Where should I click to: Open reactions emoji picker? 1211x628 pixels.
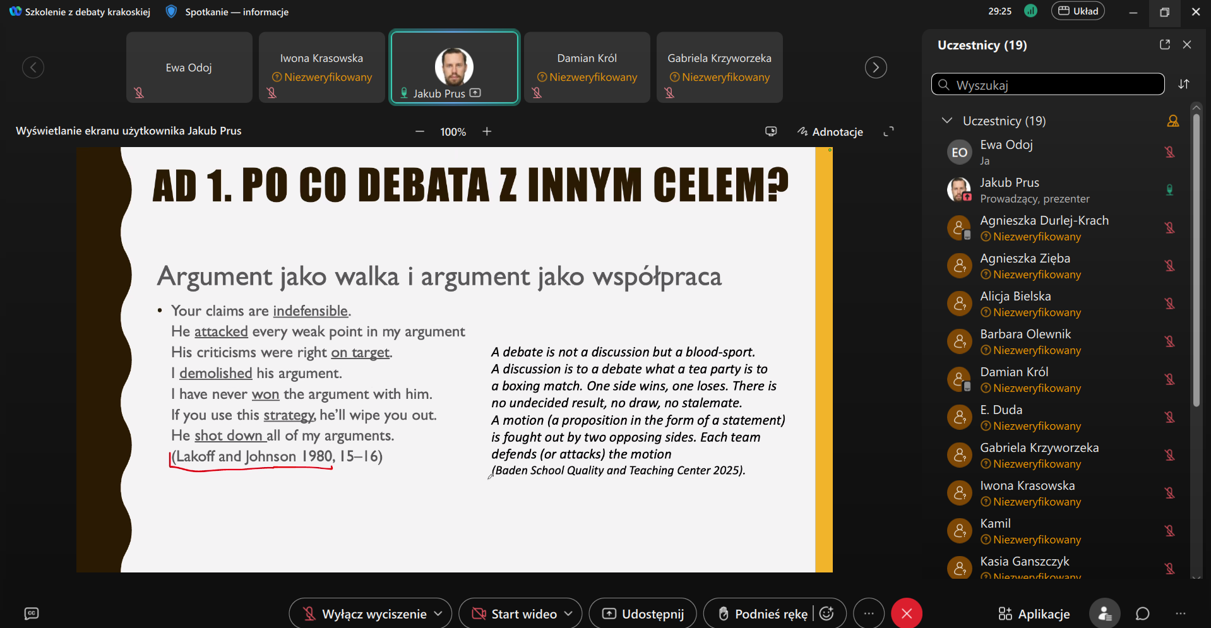point(826,613)
